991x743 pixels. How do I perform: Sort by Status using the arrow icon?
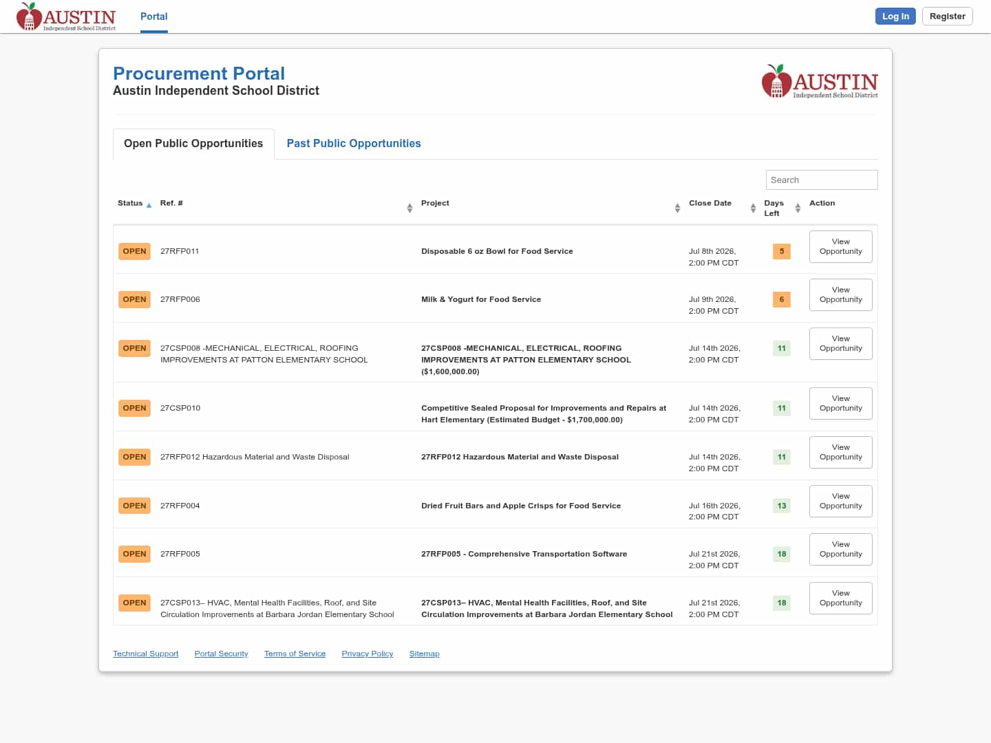[x=149, y=204]
